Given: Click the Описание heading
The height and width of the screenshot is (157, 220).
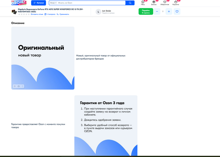Looking at the screenshot, I should (18, 23).
